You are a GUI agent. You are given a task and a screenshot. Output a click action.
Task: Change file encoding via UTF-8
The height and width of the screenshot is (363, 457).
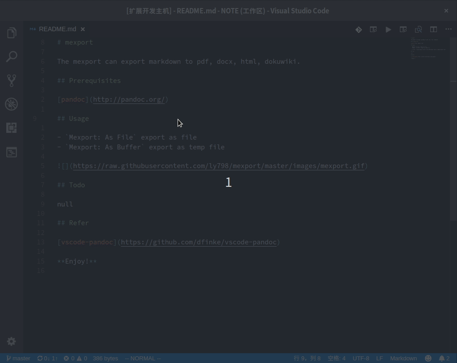(361, 359)
